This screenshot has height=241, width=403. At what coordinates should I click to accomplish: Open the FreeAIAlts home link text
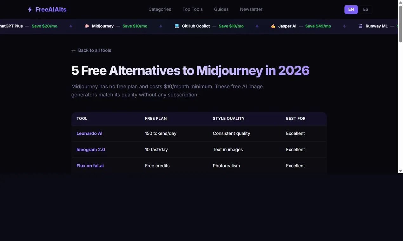[51, 10]
